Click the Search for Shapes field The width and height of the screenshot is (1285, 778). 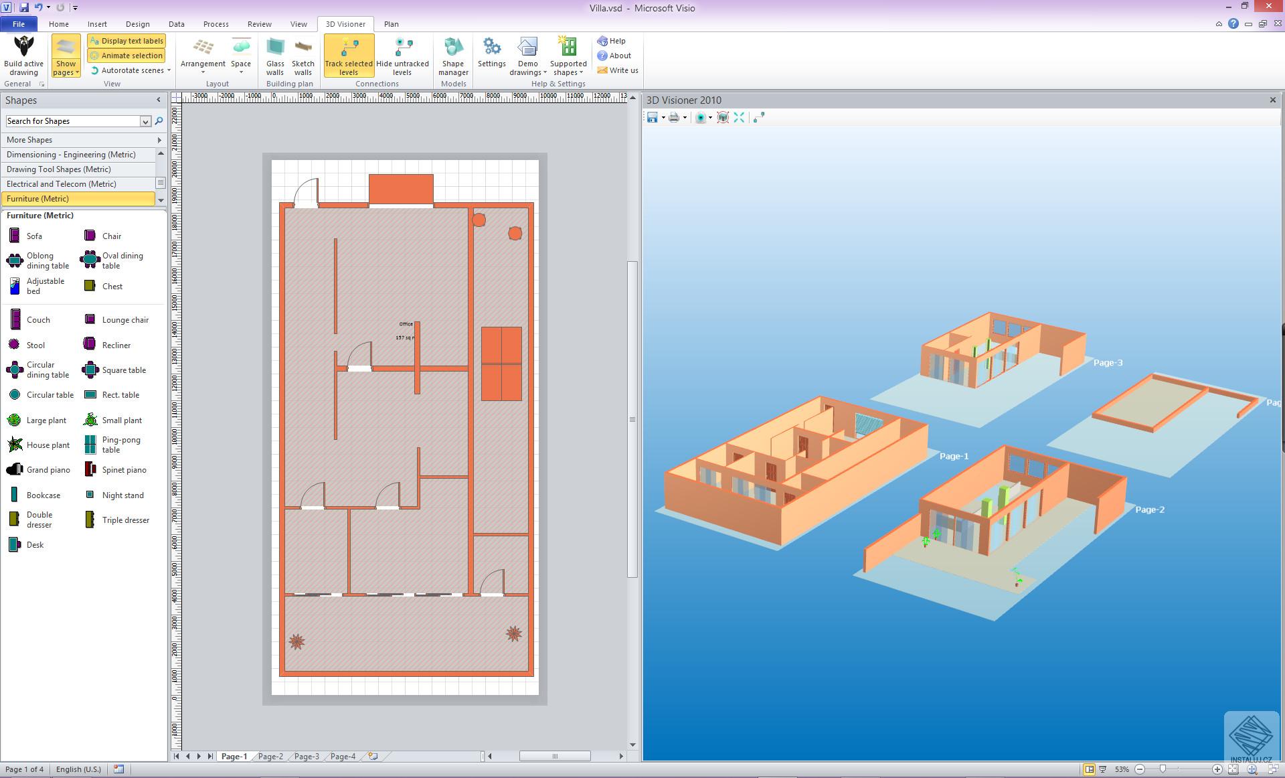(x=72, y=121)
